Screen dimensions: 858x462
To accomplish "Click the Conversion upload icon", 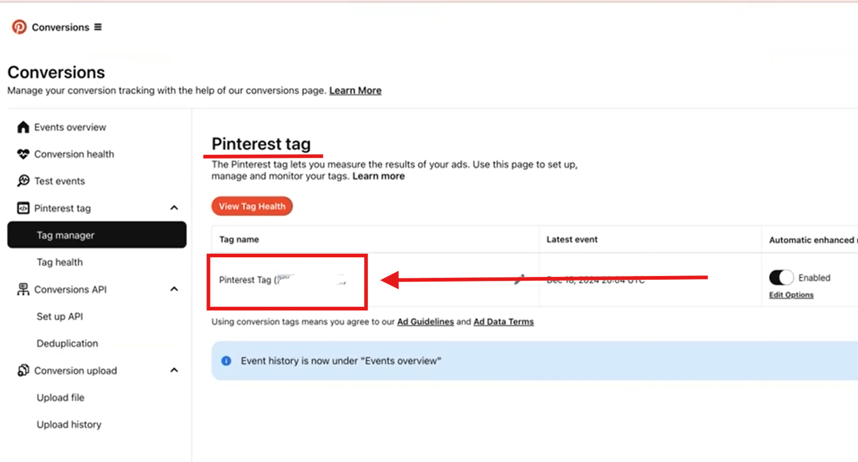I will pyautogui.click(x=23, y=371).
